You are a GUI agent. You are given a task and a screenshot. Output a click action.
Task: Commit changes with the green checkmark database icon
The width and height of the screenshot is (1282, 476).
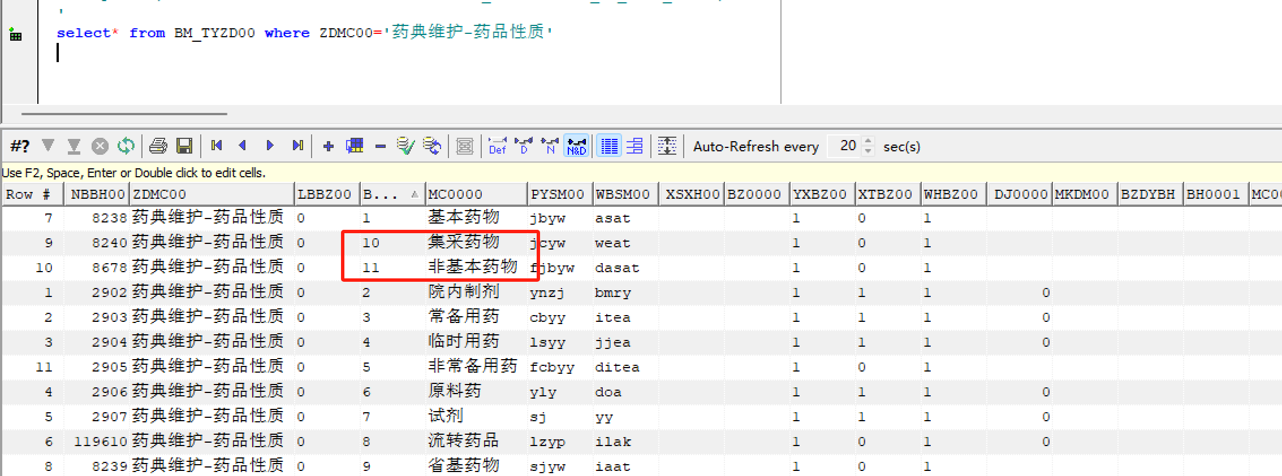405,146
